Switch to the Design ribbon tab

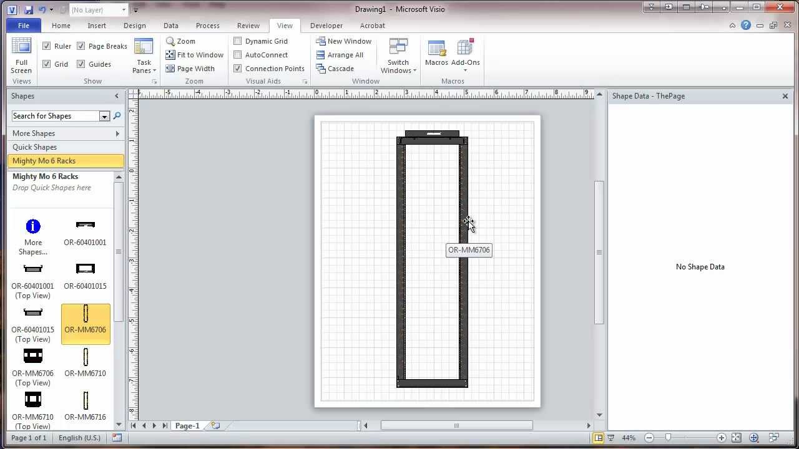[134, 26]
